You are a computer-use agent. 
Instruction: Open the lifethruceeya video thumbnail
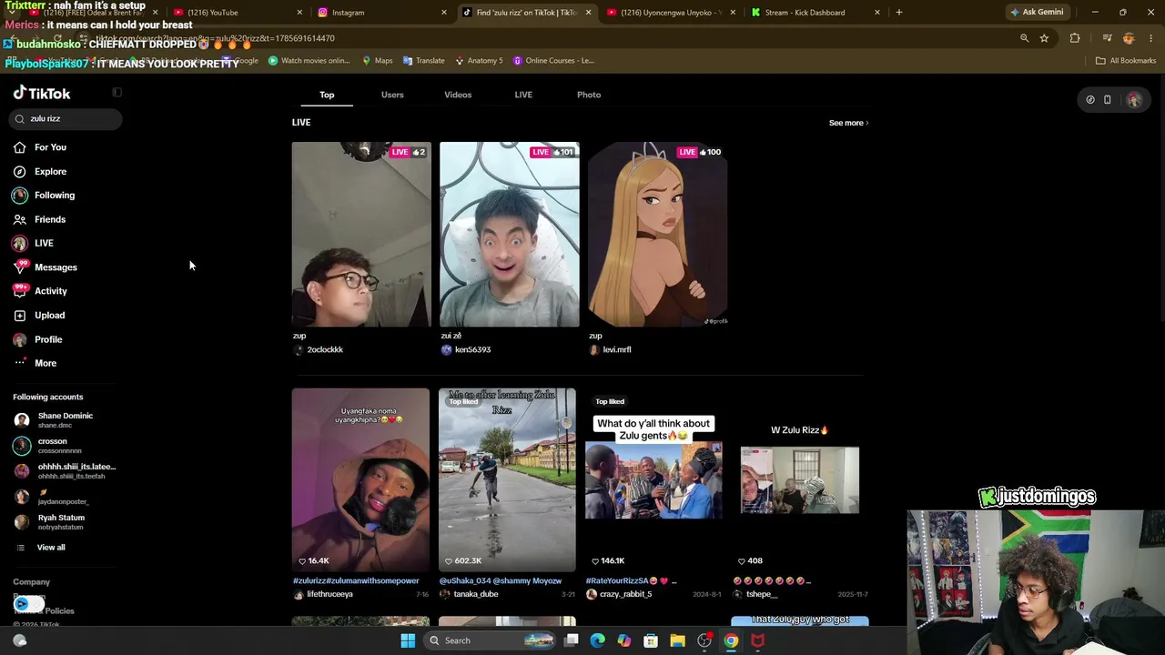(360, 479)
